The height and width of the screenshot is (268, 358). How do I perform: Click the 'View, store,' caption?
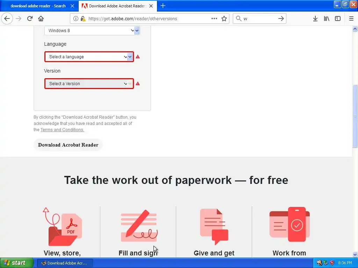tap(62, 253)
